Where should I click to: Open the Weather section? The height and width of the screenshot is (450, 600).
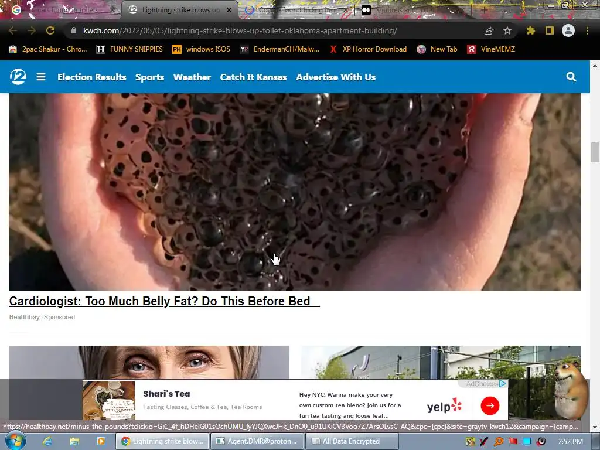coord(192,77)
